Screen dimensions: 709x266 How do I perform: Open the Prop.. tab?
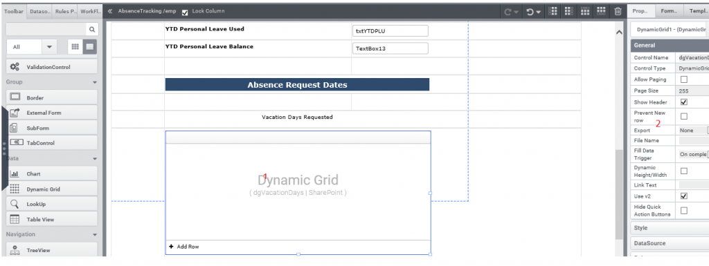pos(640,11)
